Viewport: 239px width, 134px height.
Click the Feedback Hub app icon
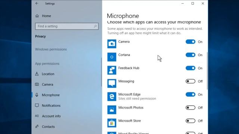click(112, 70)
